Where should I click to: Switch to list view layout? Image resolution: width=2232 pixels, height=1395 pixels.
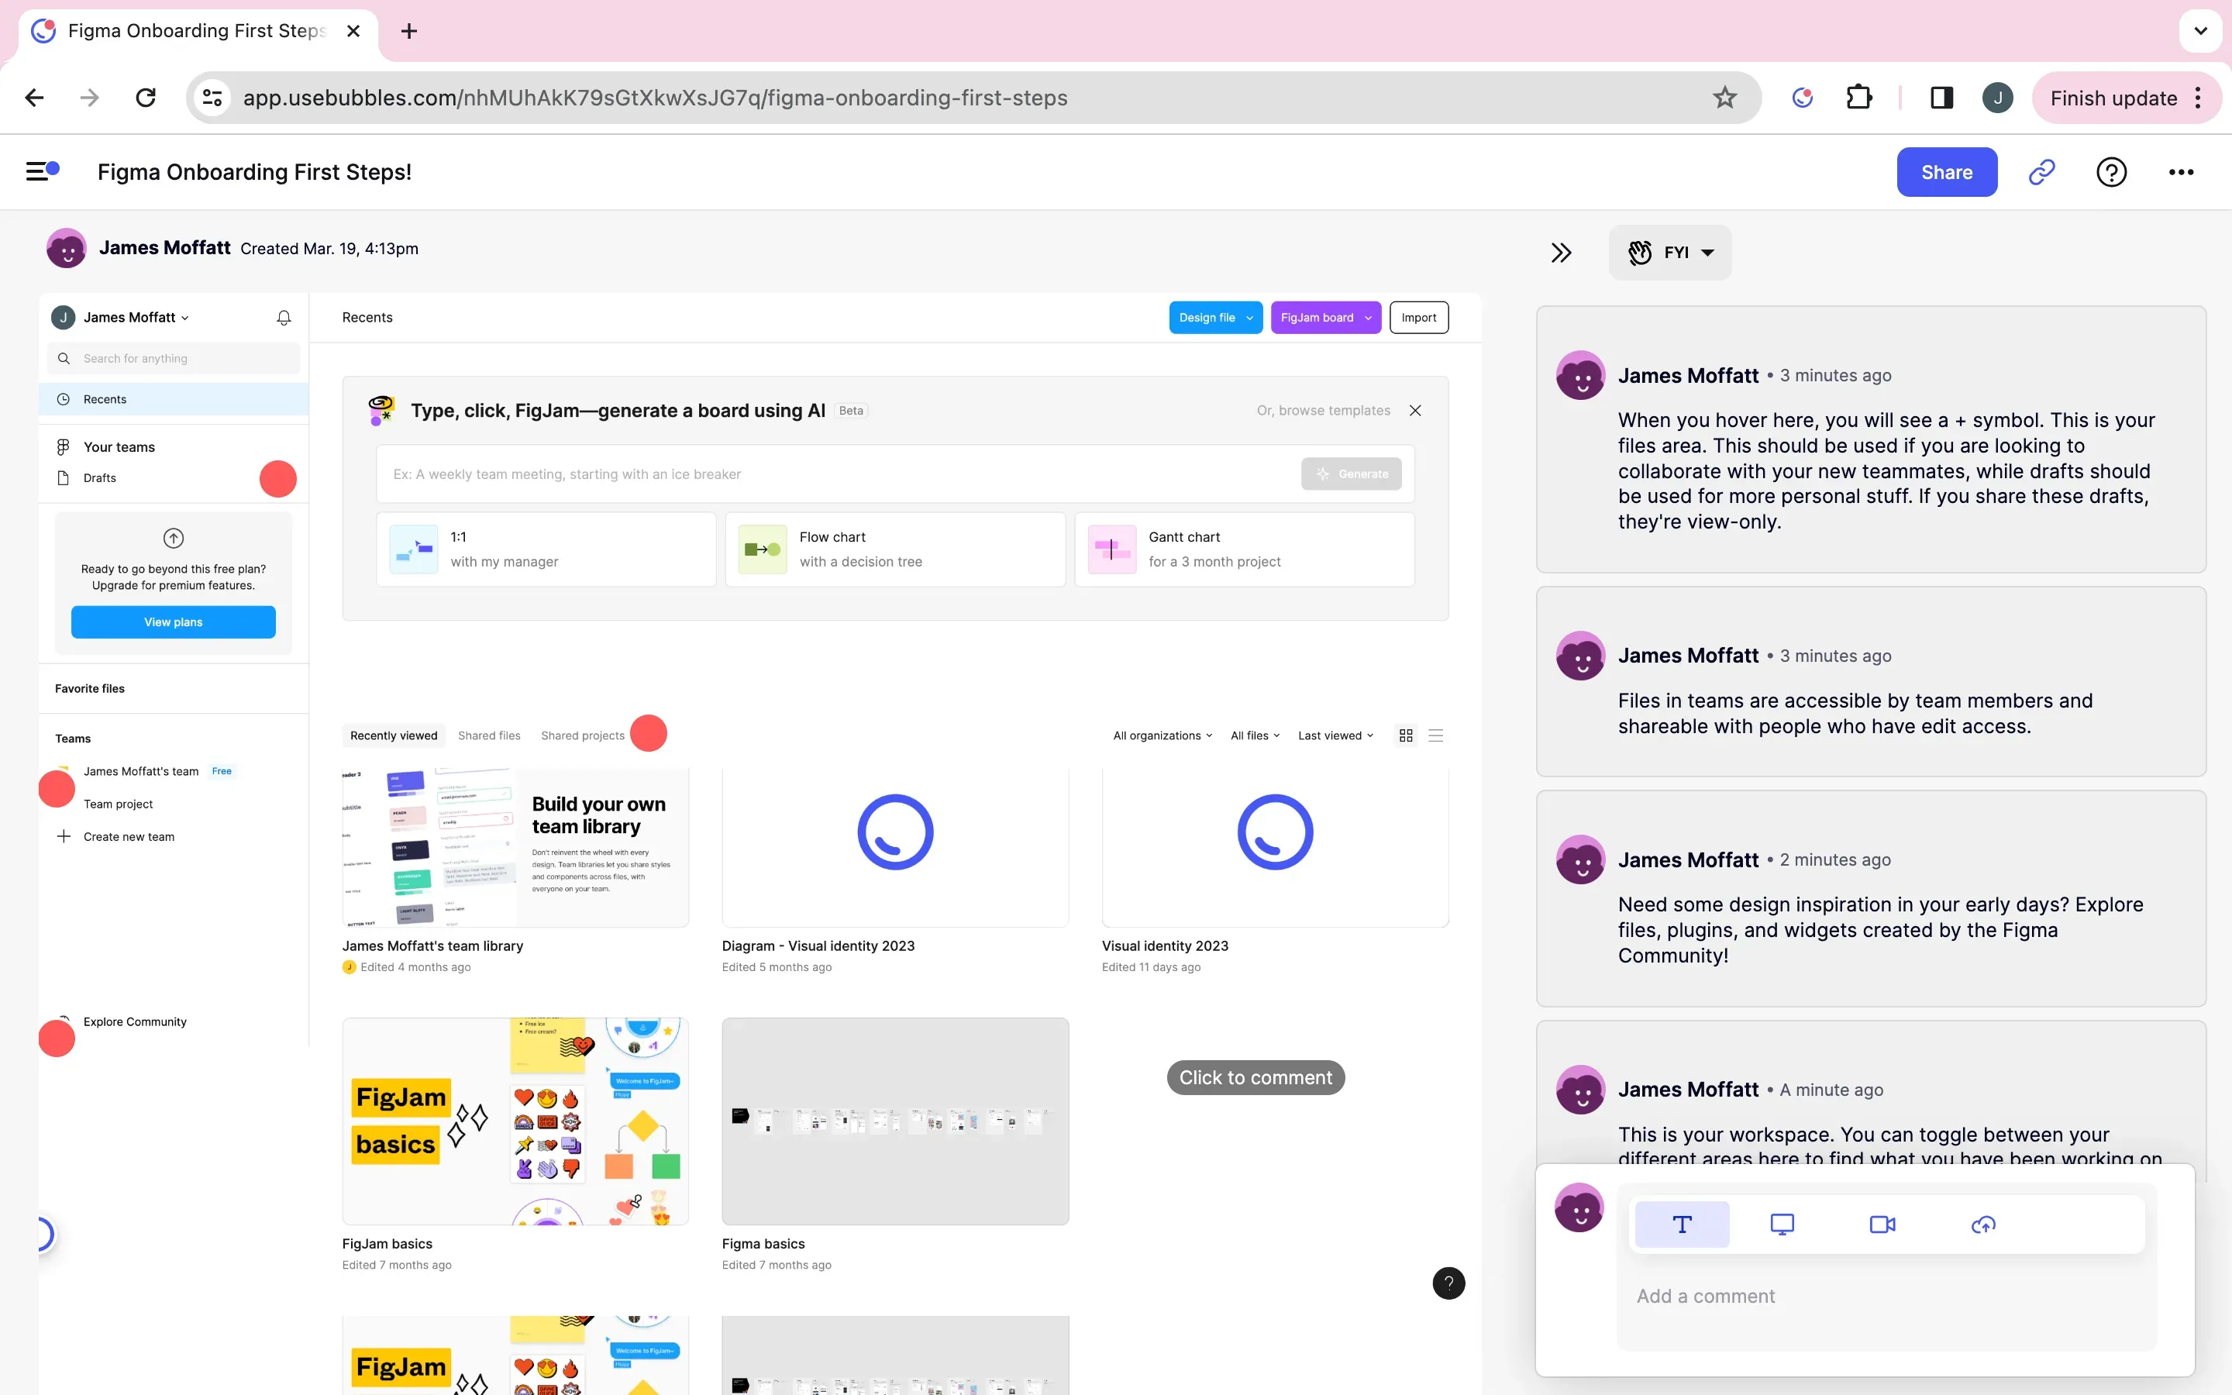click(1435, 735)
